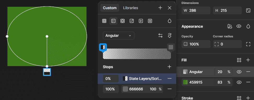Open stroke styles library icon
The image size is (254, 100).
(x=239, y=98)
